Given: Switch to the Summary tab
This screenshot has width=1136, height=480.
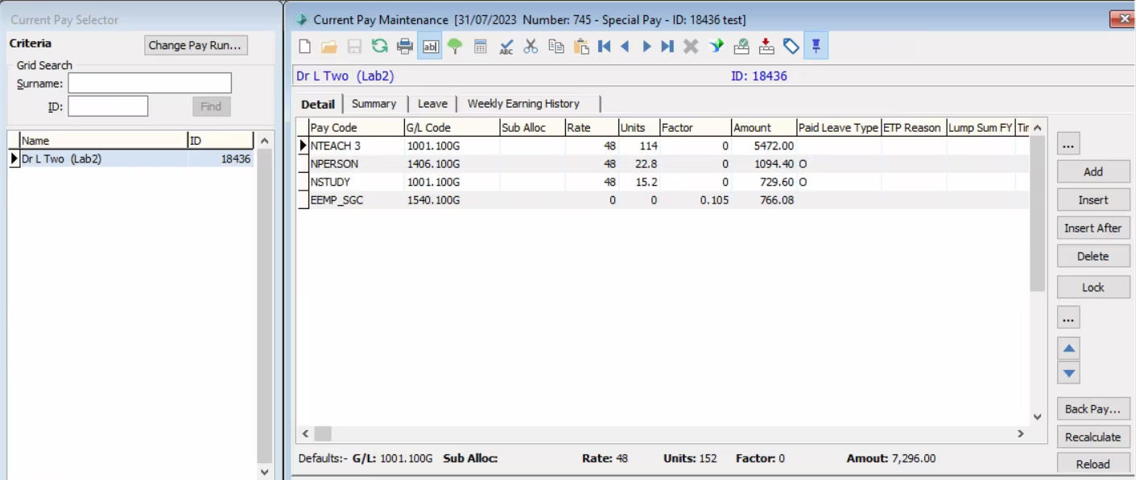Looking at the screenshot, I should click(374, 104).
